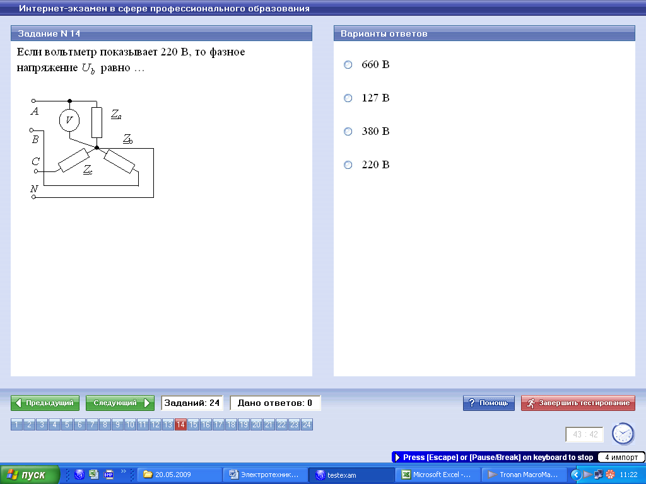Image resolution: width=646 pixels, height=484 pixels.
Task: Click the system clock 11:22
Action: coord(628,475)
